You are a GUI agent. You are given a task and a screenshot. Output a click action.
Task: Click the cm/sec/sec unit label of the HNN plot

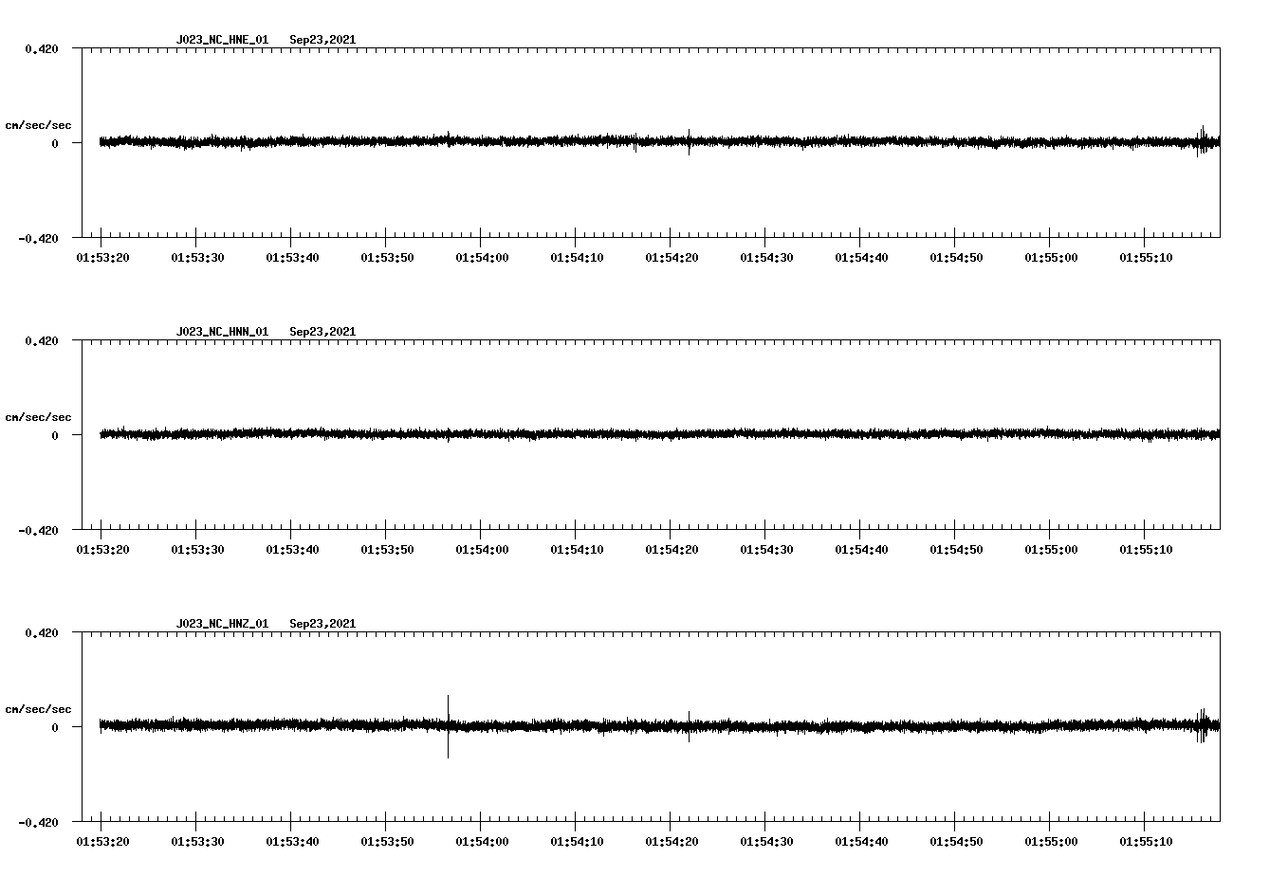[x=38, y=417]
